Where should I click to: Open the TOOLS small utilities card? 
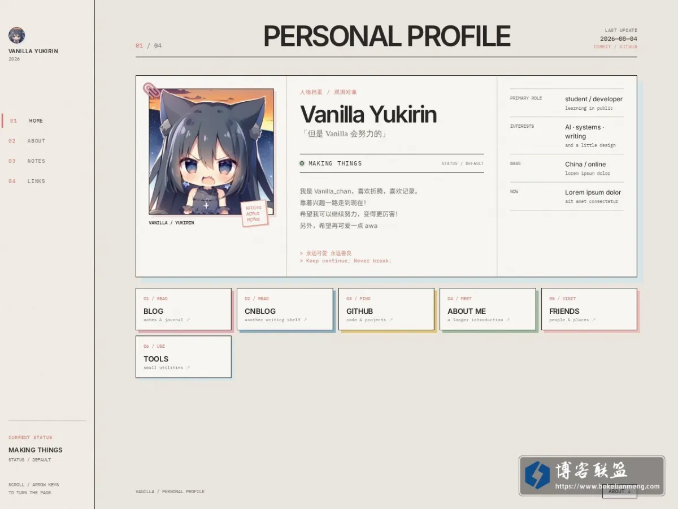click(184, 357)
